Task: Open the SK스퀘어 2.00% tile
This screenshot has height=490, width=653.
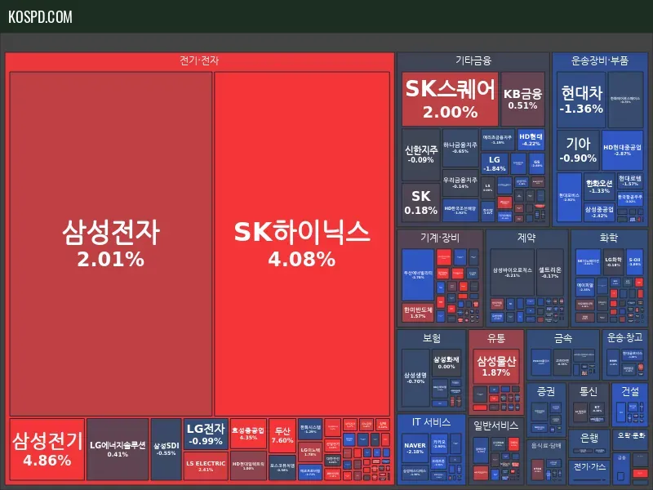Action: pos(450,99)
